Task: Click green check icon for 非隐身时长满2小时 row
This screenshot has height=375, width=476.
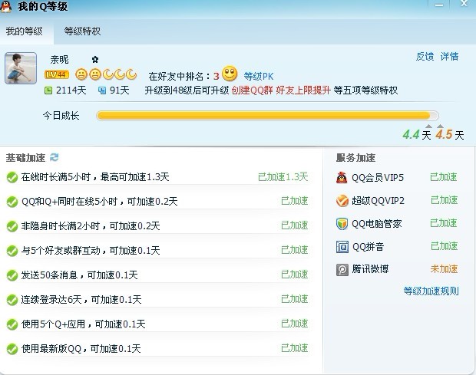Action: pos(12,226)
